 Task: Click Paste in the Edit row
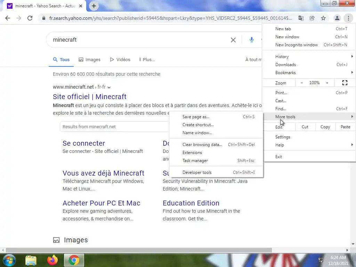click(345, 127)
